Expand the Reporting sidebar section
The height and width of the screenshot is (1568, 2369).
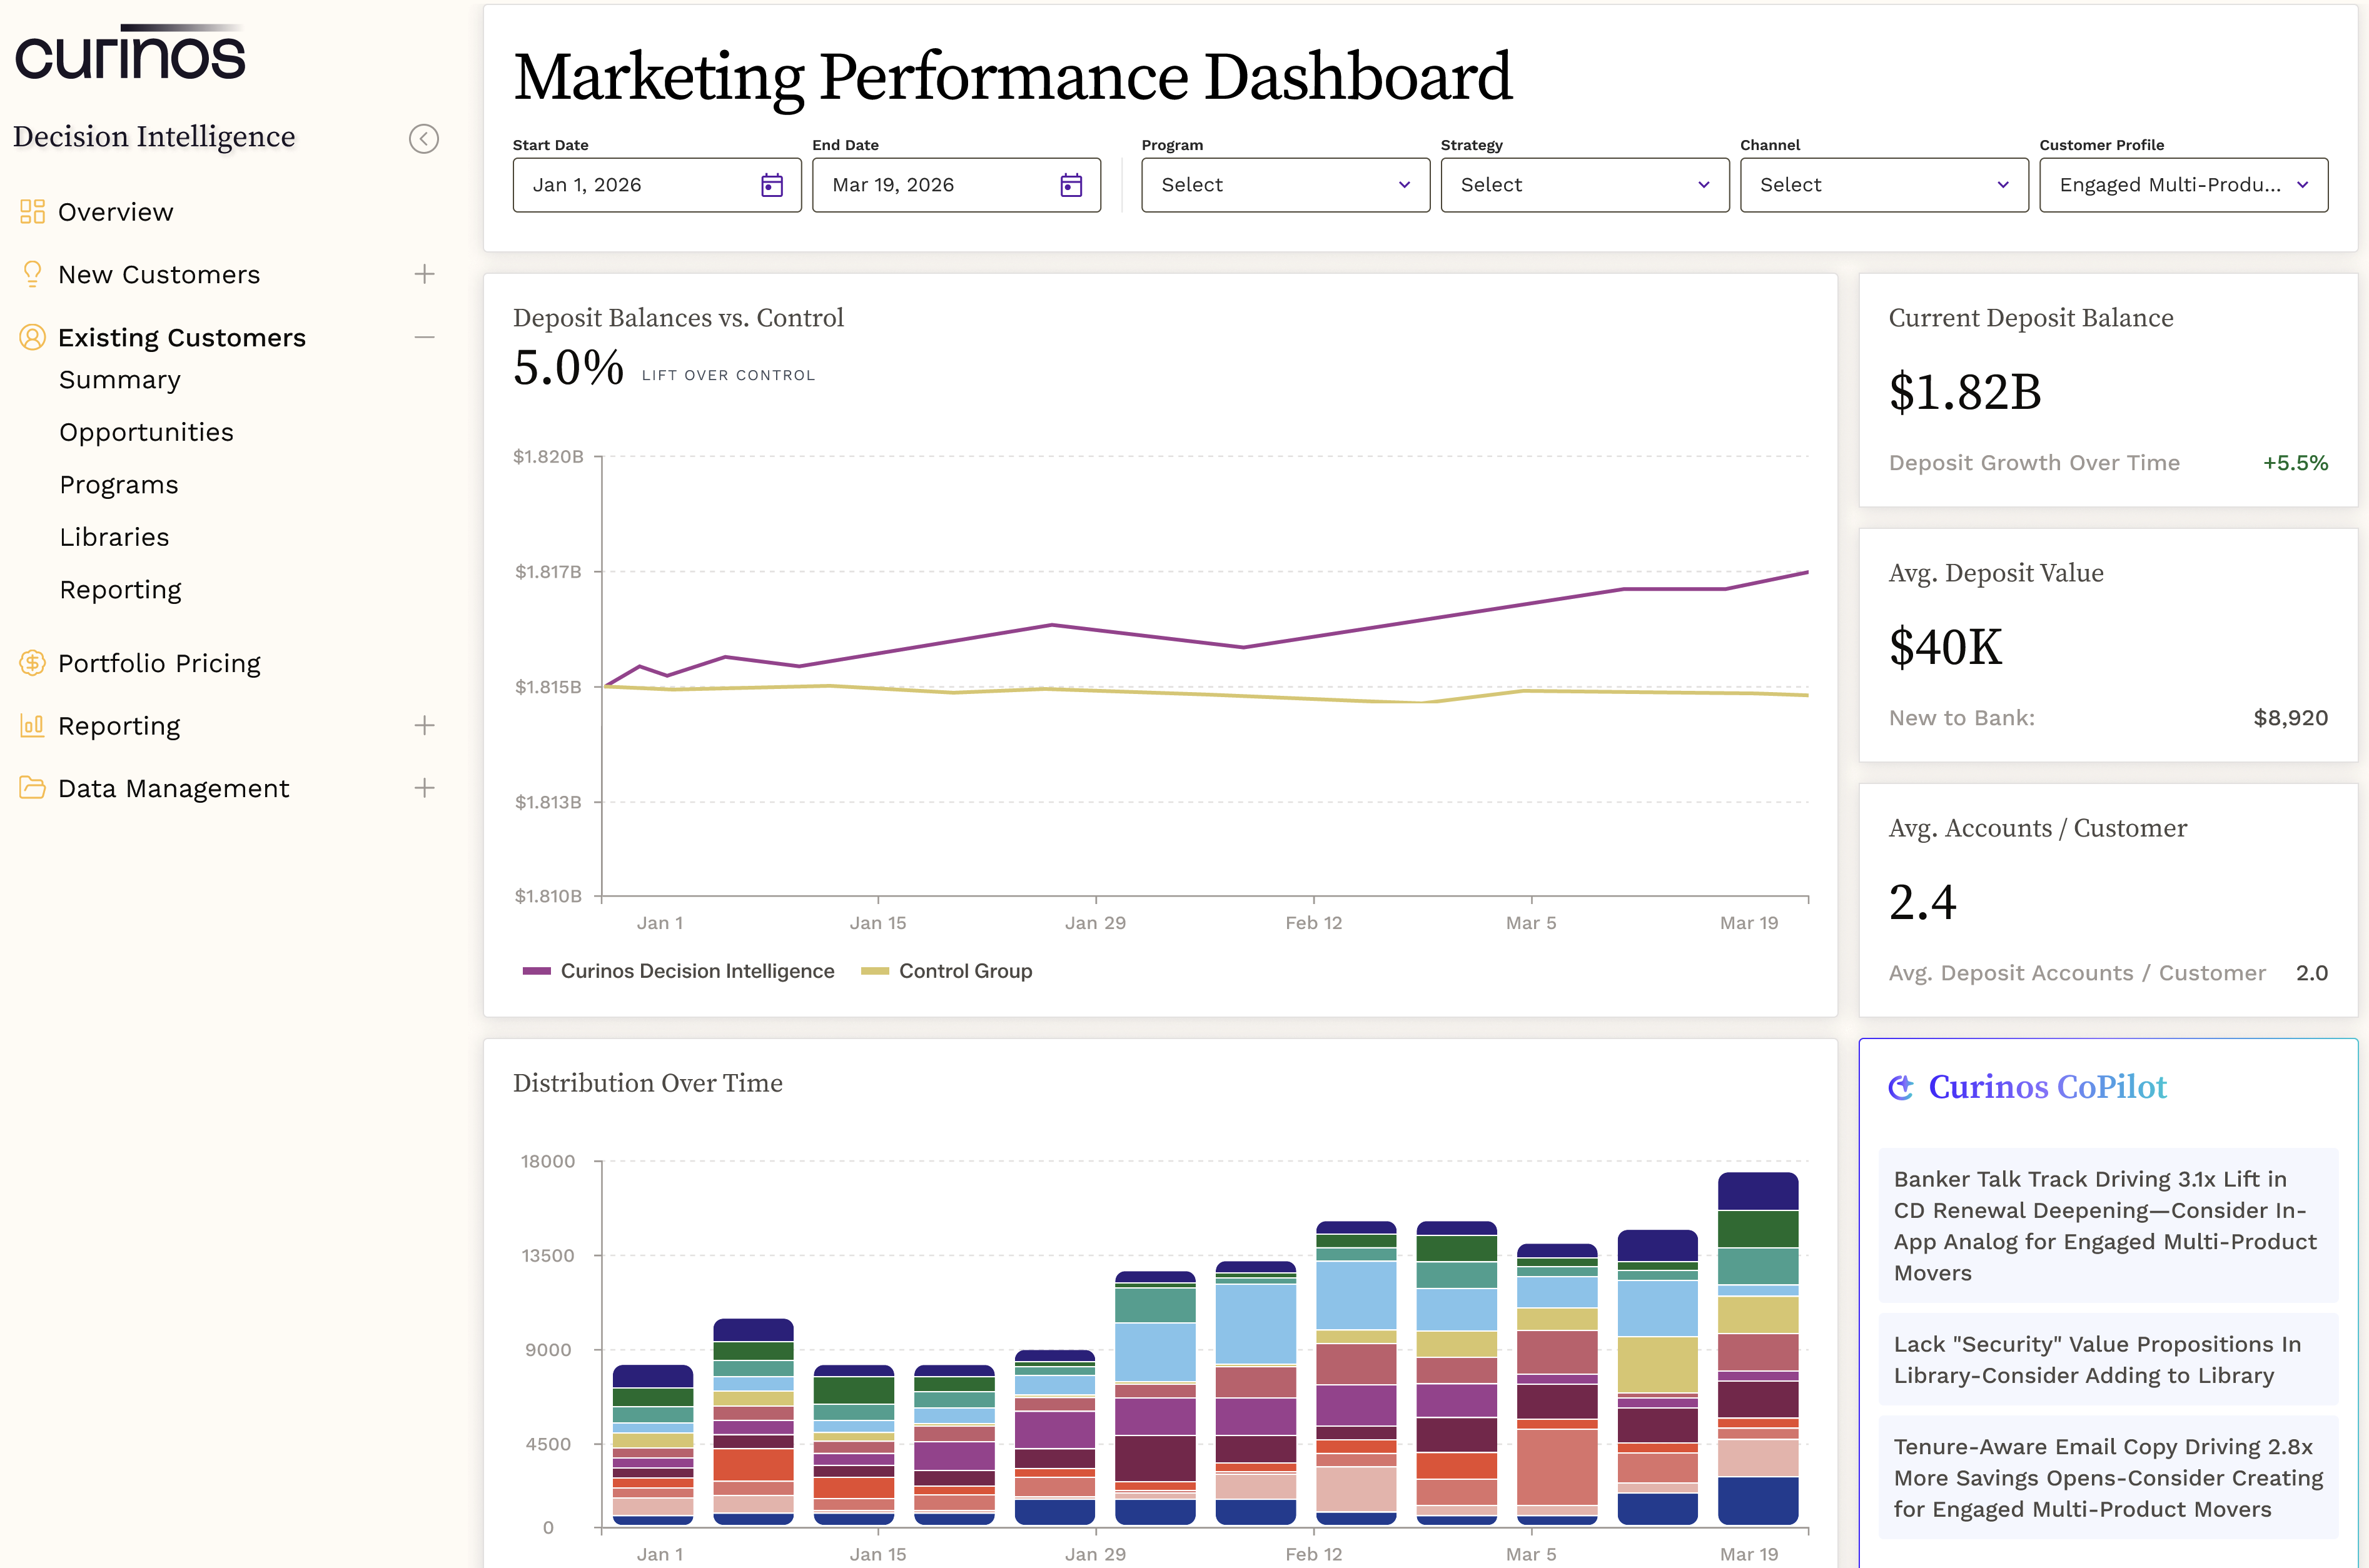point(424,725)
